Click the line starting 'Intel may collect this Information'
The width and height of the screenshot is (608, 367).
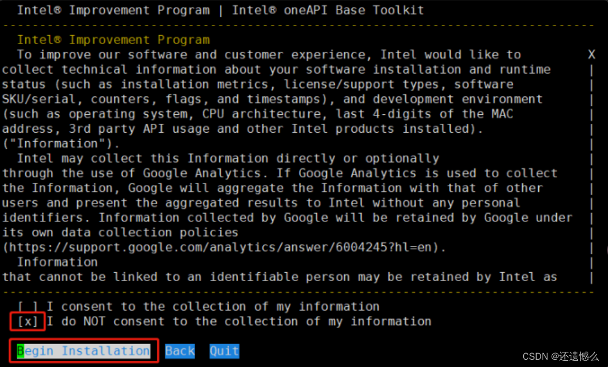click(x=228, y=158)
